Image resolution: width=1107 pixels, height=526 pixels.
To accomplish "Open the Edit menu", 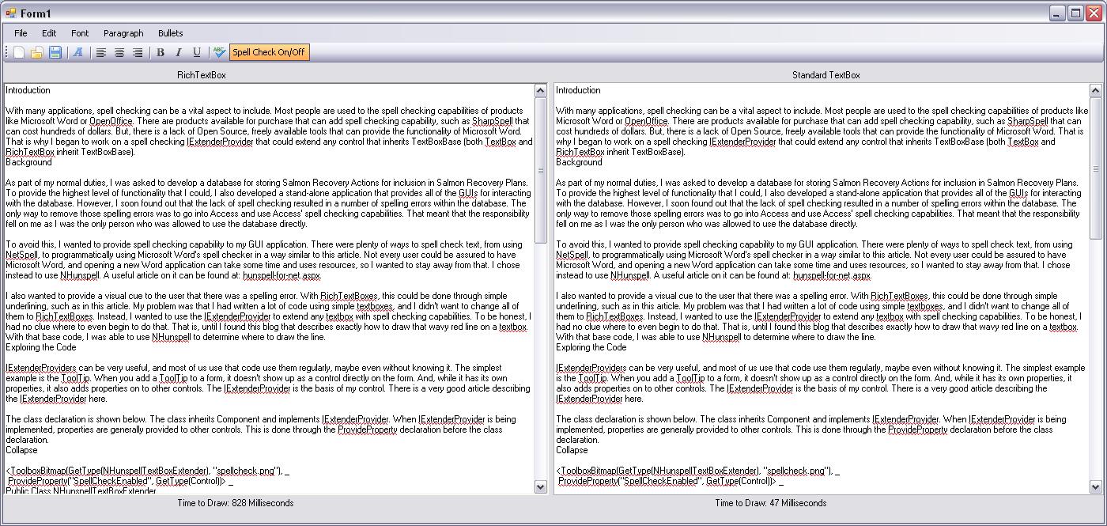I will pyautogui.click(x=49, y=33).
